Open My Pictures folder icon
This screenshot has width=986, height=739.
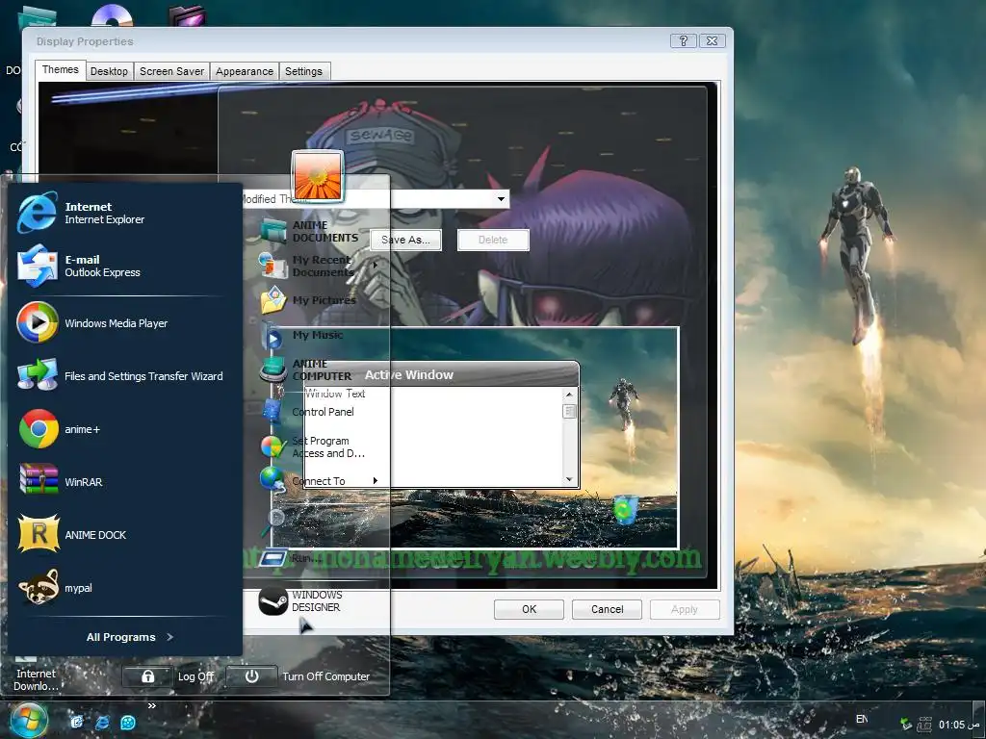tap(273, 300)
